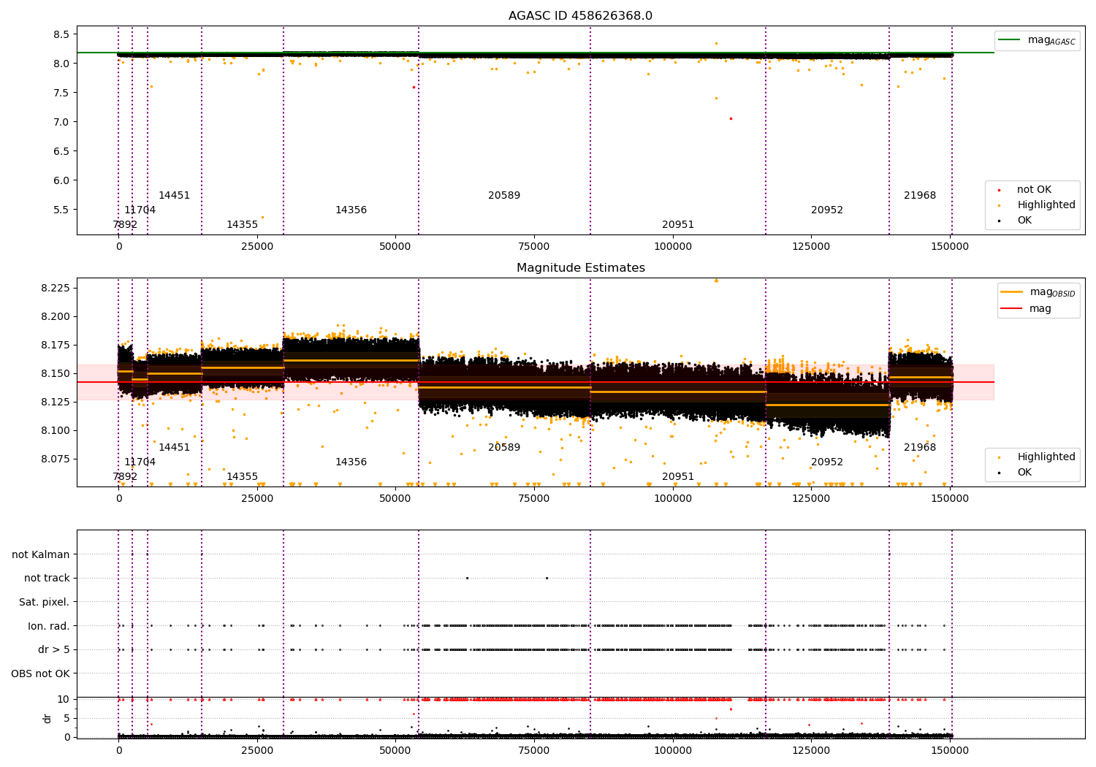The image size is (1096, 767).
Task: Click the rotated 'dr' y-axis label
Action: click(47, 718)
